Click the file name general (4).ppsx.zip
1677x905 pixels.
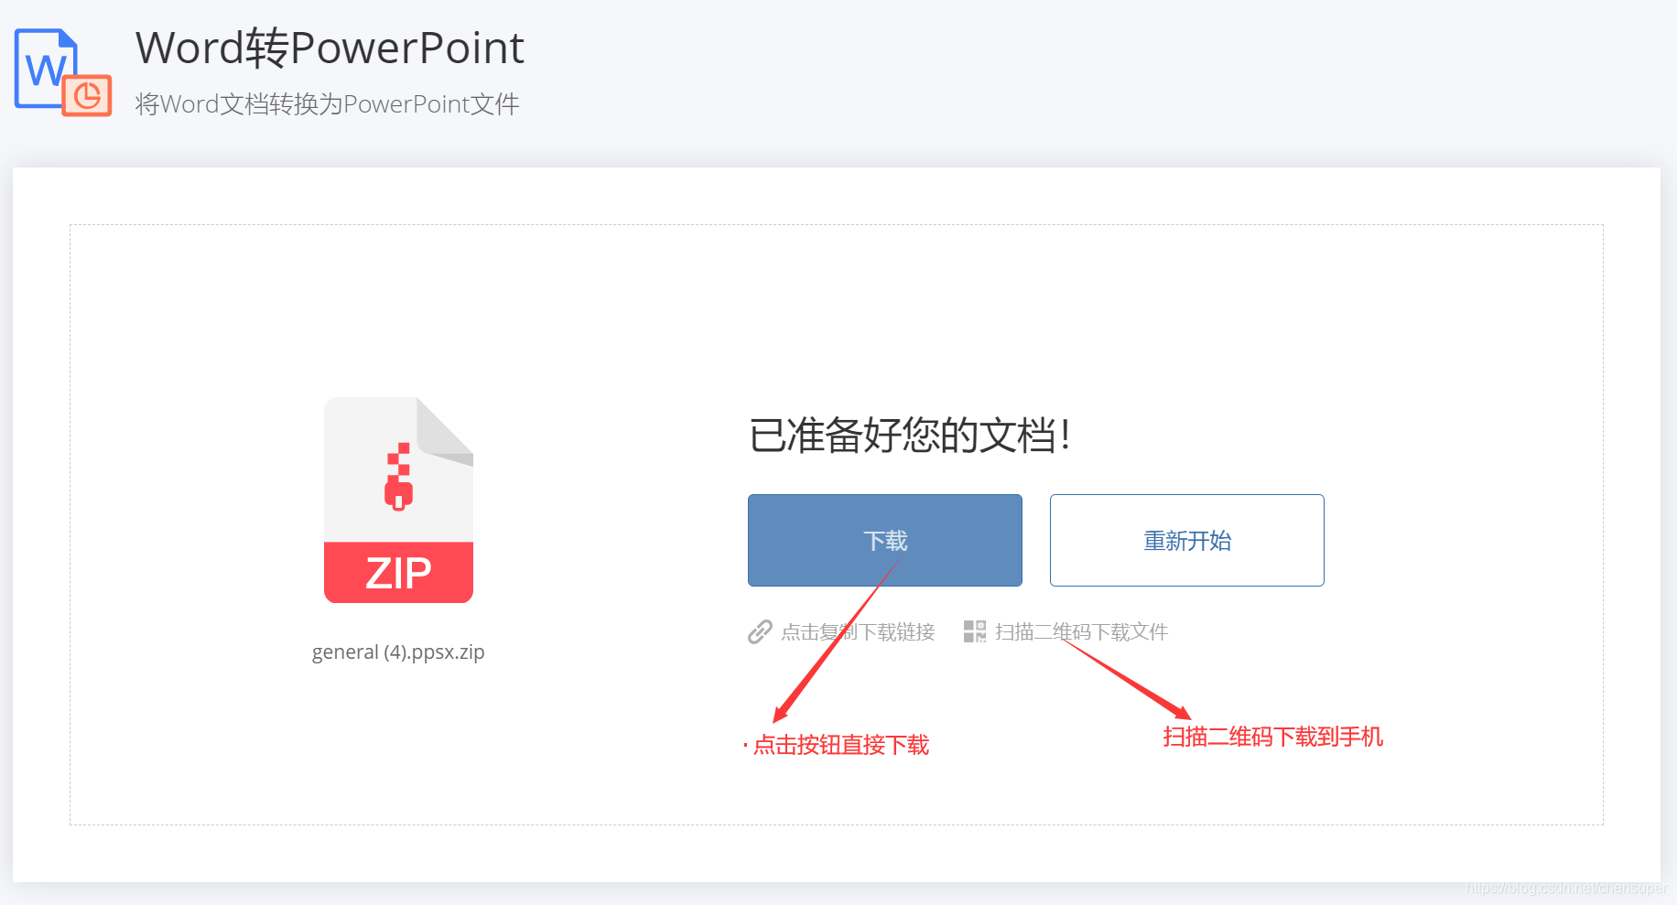pyautogui.click(x=398, y=652)
